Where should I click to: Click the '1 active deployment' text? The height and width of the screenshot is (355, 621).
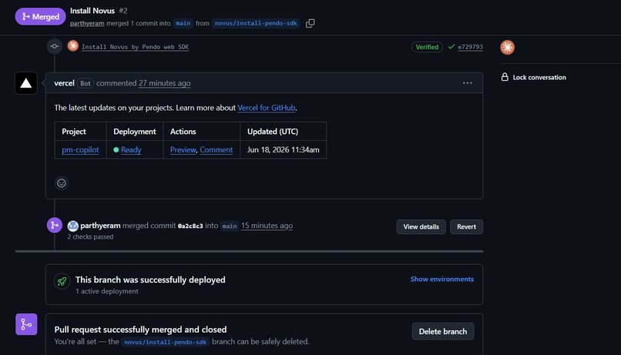[x=107, y=291]
